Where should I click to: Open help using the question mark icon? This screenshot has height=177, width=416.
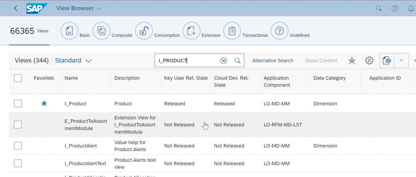click(395, 8)
